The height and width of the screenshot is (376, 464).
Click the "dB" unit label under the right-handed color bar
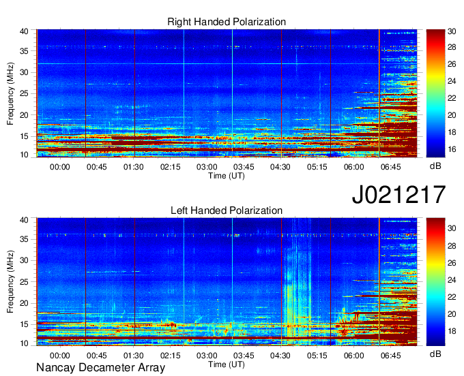tap(435, 166)
